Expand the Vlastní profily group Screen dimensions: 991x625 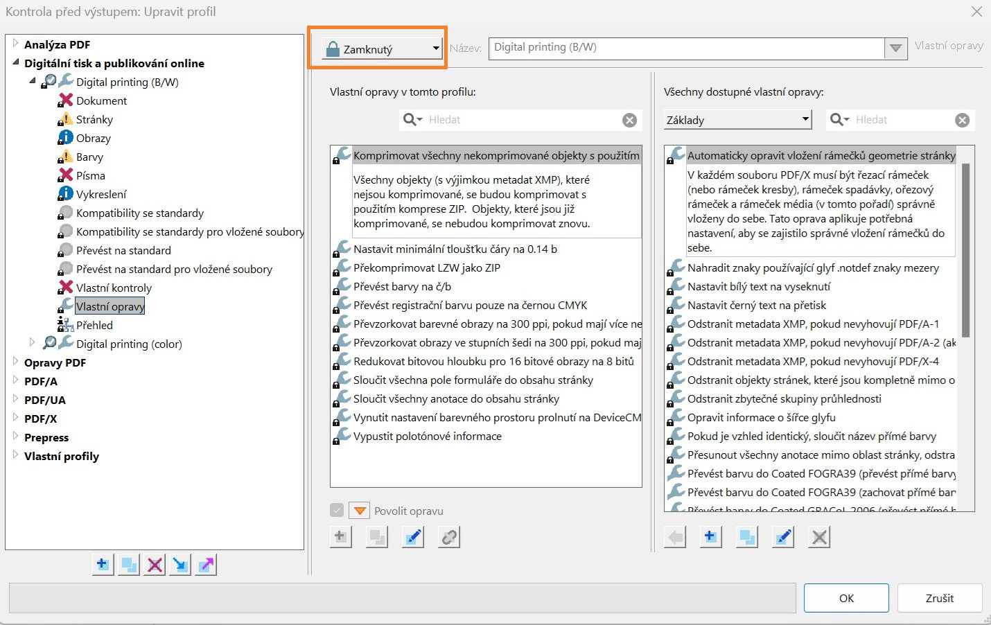coord(15,455)
